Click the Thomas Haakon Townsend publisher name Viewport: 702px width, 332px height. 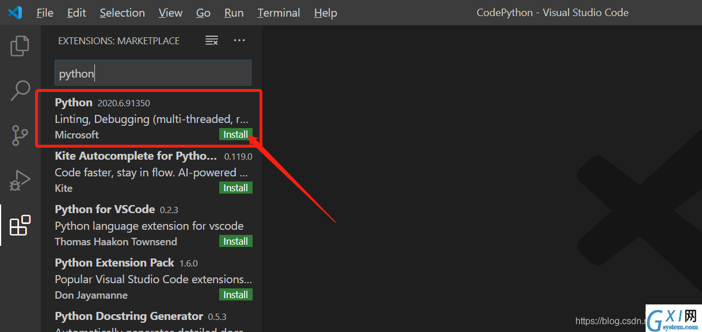pyautogui.click(x=116, y=241)
